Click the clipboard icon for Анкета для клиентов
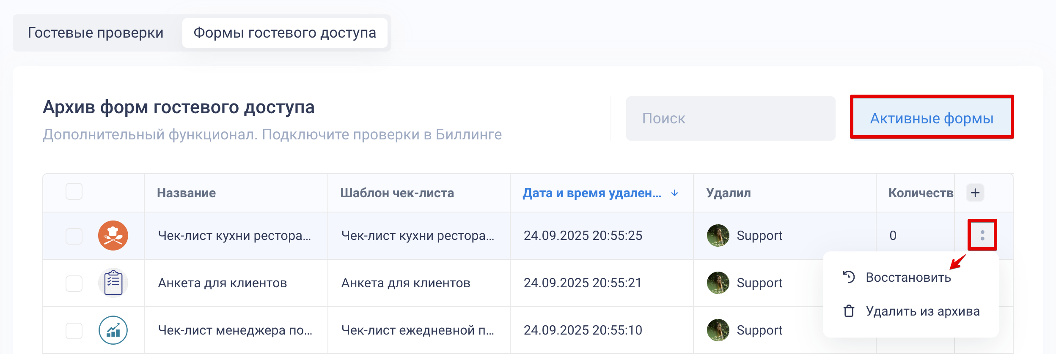 pos(113,283)
